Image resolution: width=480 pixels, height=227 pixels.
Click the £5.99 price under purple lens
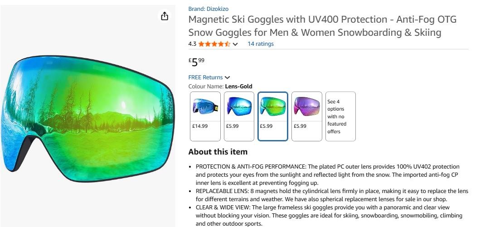pos(300,126)
